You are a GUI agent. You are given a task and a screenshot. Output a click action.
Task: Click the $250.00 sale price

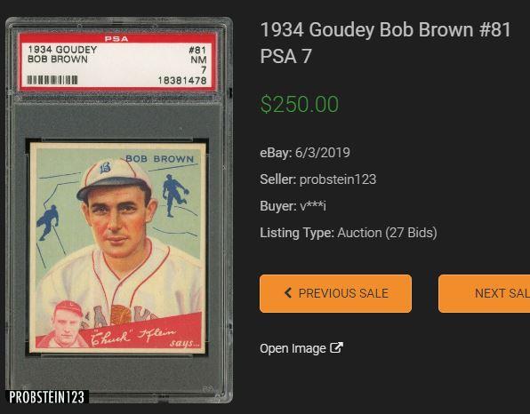(300, 104)
